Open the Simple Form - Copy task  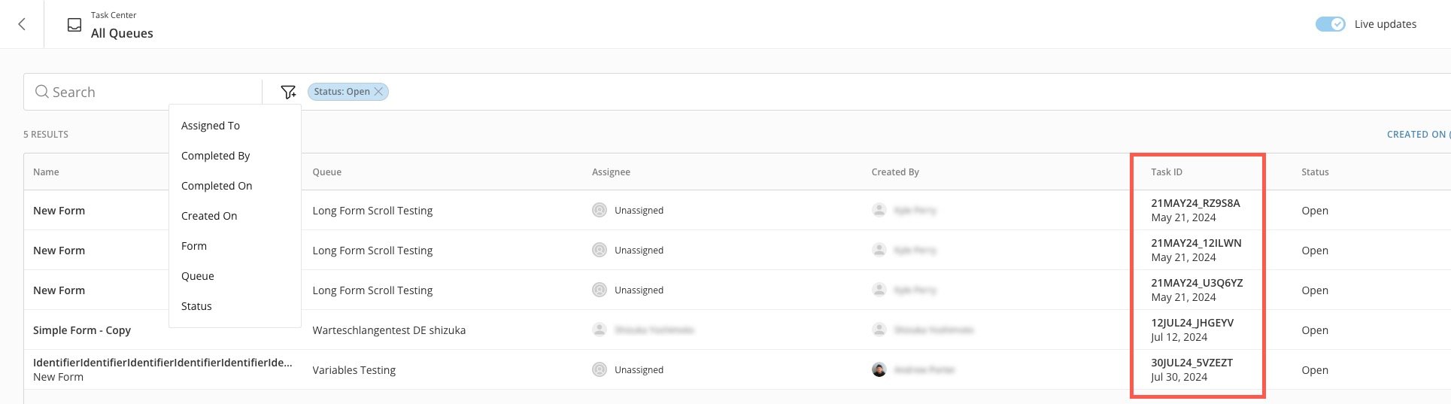click(x=82, y=330)
